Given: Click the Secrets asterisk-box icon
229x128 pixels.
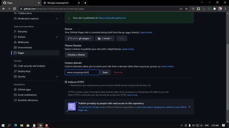Looking at the screenshot, I should [x=15, y=76].
